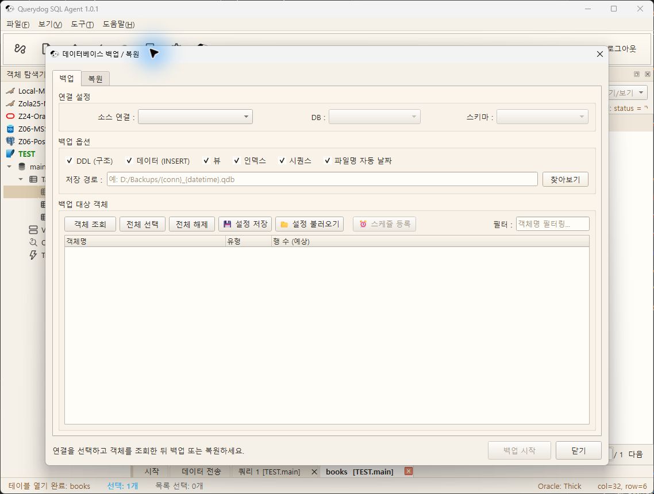Click the floppy disk 설정 저장 button

coord(245,224)
